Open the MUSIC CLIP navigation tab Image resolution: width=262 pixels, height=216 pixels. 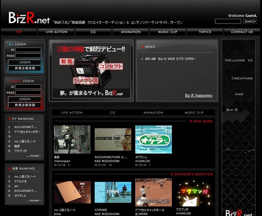(168, 32)
